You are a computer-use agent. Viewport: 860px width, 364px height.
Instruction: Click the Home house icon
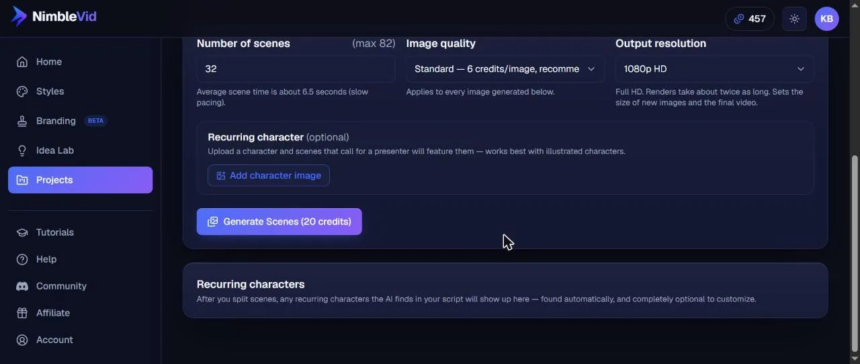point(22,62)
